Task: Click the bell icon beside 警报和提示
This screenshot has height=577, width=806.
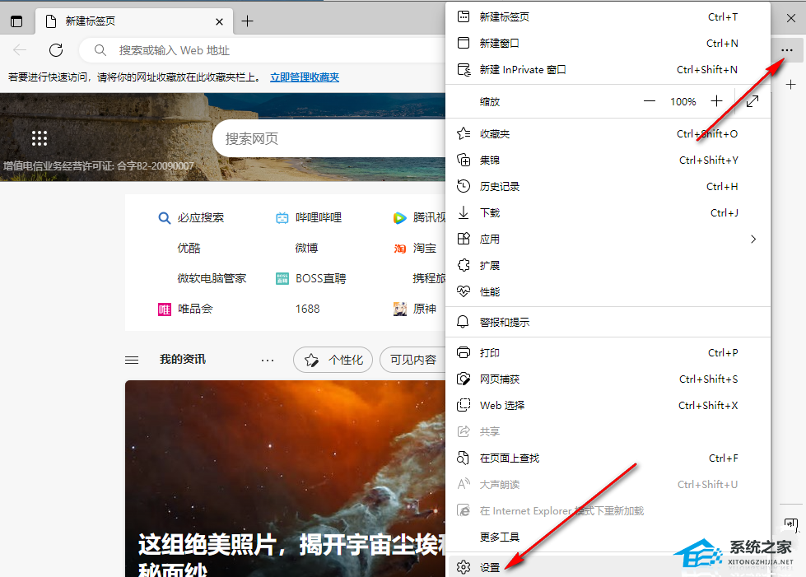Action: click(463, 322)
